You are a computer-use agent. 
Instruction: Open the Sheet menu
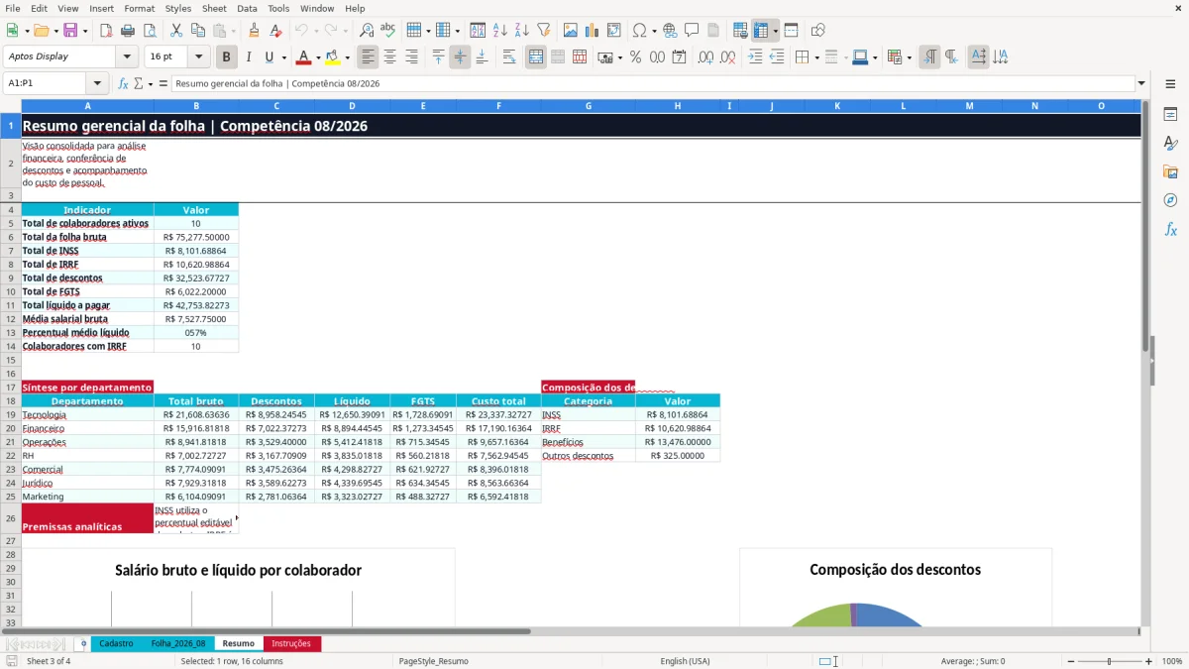point(214,8)
